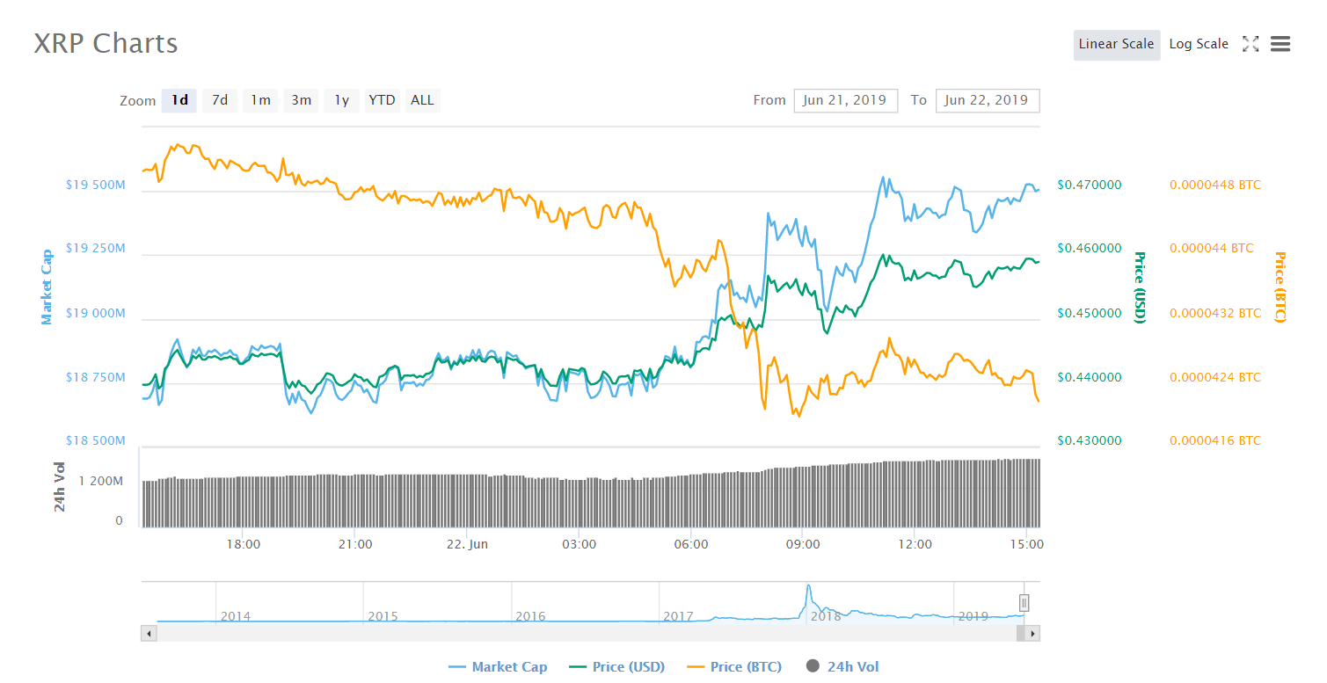The image size is (1327, 683).
Task: Click the vertical Price (BTC) axis title
Action: [x=1280, y=287]
